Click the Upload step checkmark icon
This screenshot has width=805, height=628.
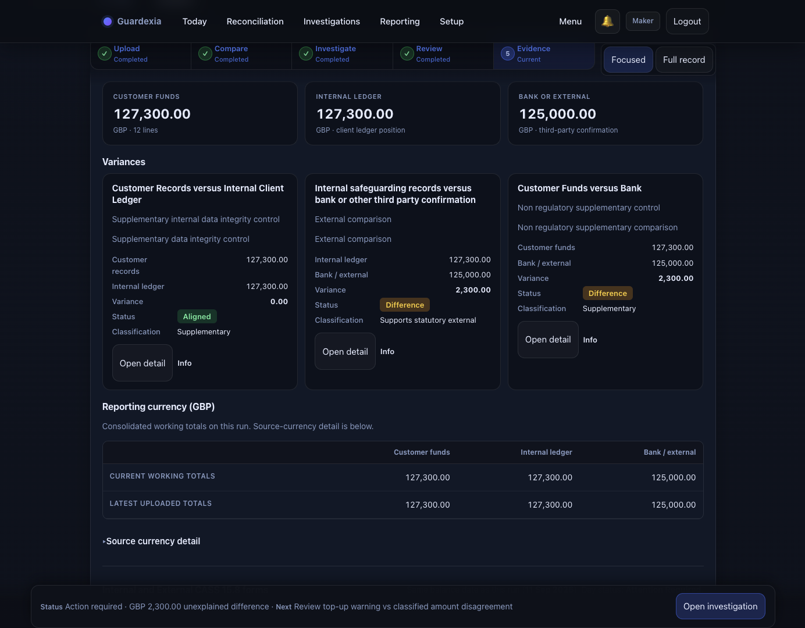[x=105, y=53]
